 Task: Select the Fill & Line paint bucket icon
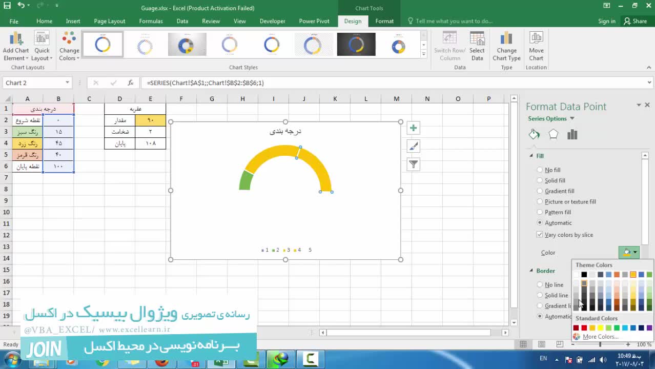pyautogui.click(x=534, y=134)
